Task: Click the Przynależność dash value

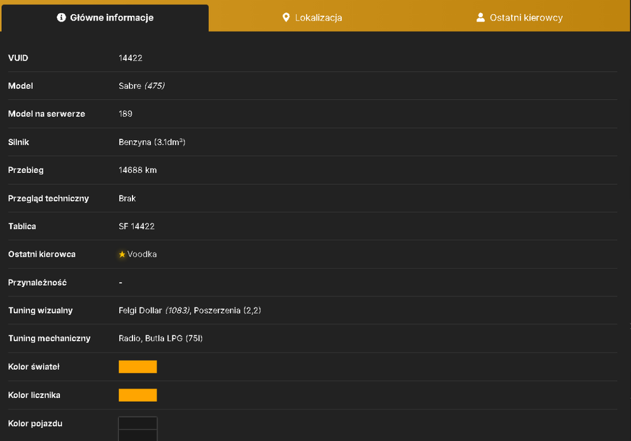Action: click(x=121, y=283)
